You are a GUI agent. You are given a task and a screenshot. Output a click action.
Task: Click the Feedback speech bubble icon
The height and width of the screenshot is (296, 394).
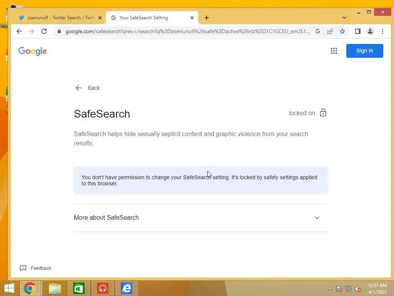pyautogui.click(x=23, y=268)
